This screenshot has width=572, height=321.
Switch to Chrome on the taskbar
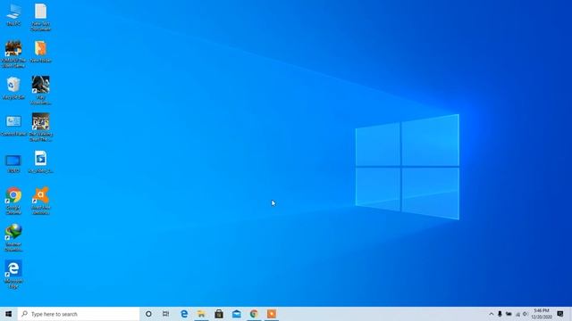tap(254, 314)
